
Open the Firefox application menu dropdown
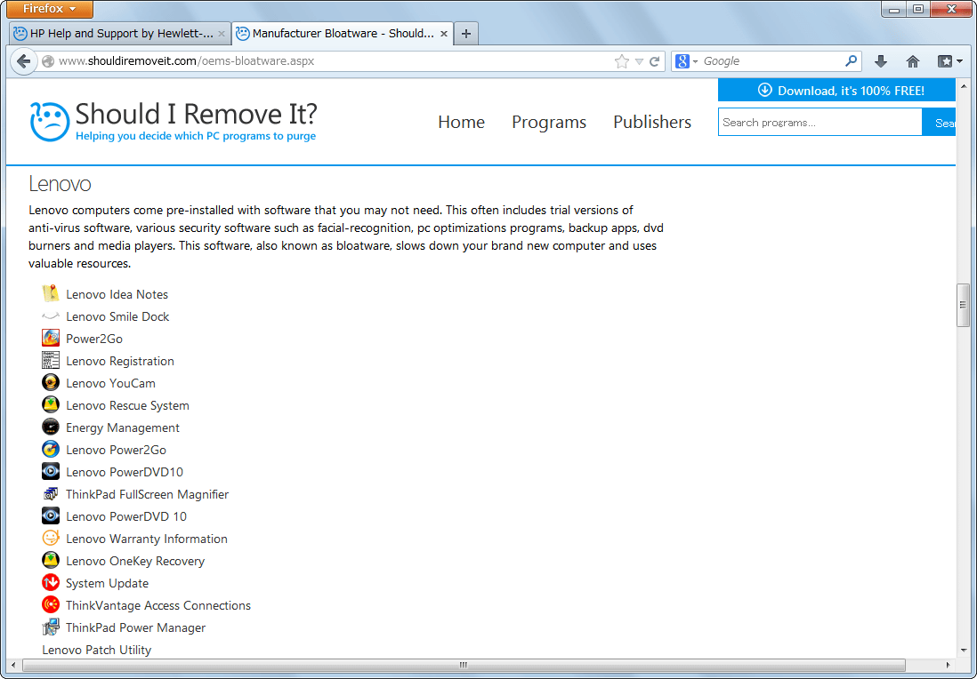(49, 9)
